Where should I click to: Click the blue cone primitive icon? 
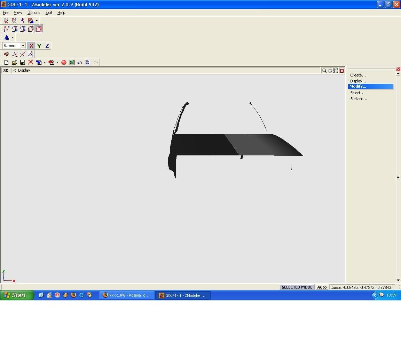[x=7, y=38]
